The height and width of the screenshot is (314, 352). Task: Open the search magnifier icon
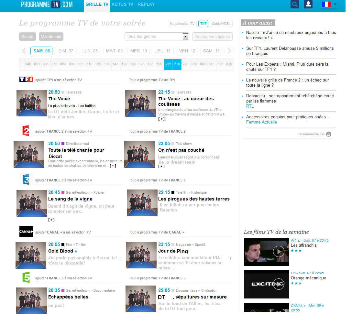pyautogui.click(x=295, y=4)
